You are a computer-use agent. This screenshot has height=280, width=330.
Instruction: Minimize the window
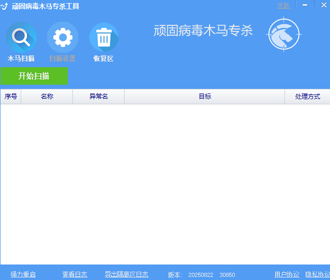point(305,5)
